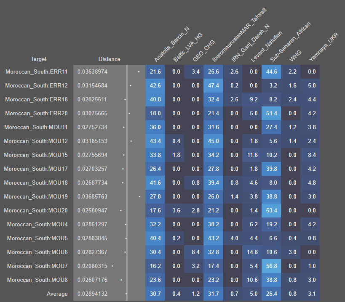Select the 43.4 Anatolia cell for MOU12
The image size is (345, 302).
pos(155,141)
